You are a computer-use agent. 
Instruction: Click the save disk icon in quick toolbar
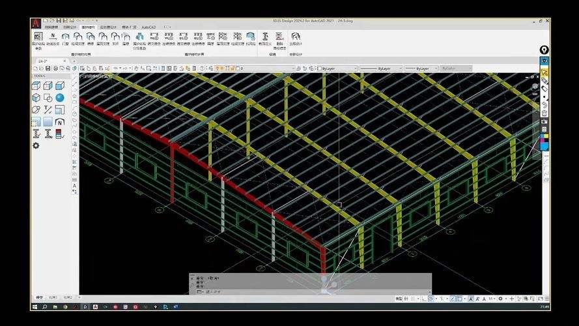[x=48, y=68]
